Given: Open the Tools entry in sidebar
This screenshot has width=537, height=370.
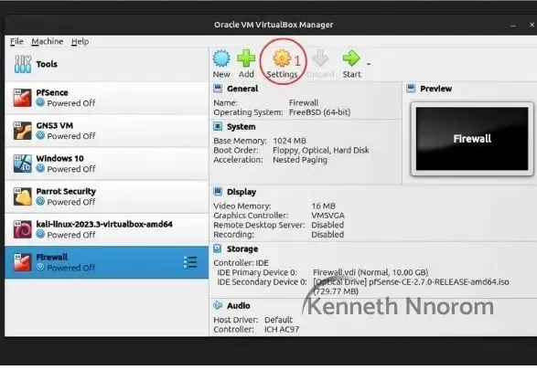Looking at the screenshot, I should tap(106, 64).
